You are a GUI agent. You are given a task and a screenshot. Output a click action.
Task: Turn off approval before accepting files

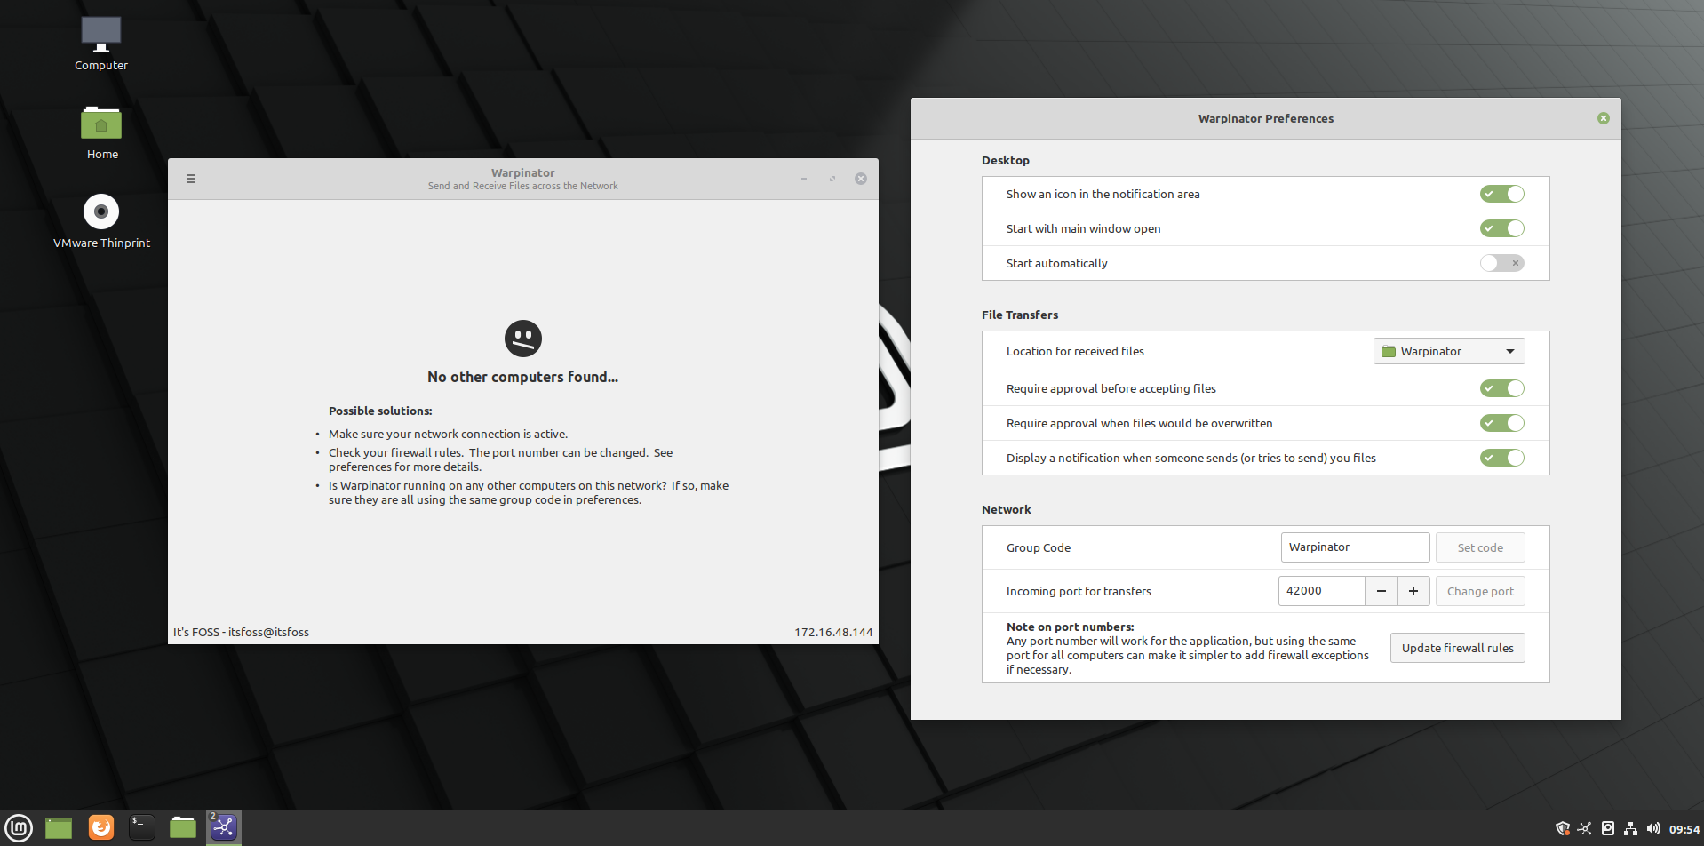(x=1501, y=388)
